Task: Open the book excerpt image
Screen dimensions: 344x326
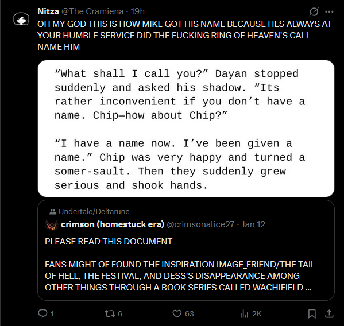Action: point(186,129)
